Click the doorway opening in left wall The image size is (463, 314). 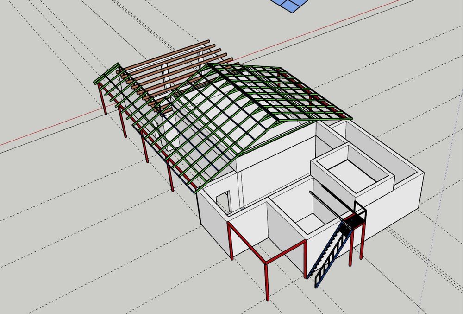click(x=224, y=202)
